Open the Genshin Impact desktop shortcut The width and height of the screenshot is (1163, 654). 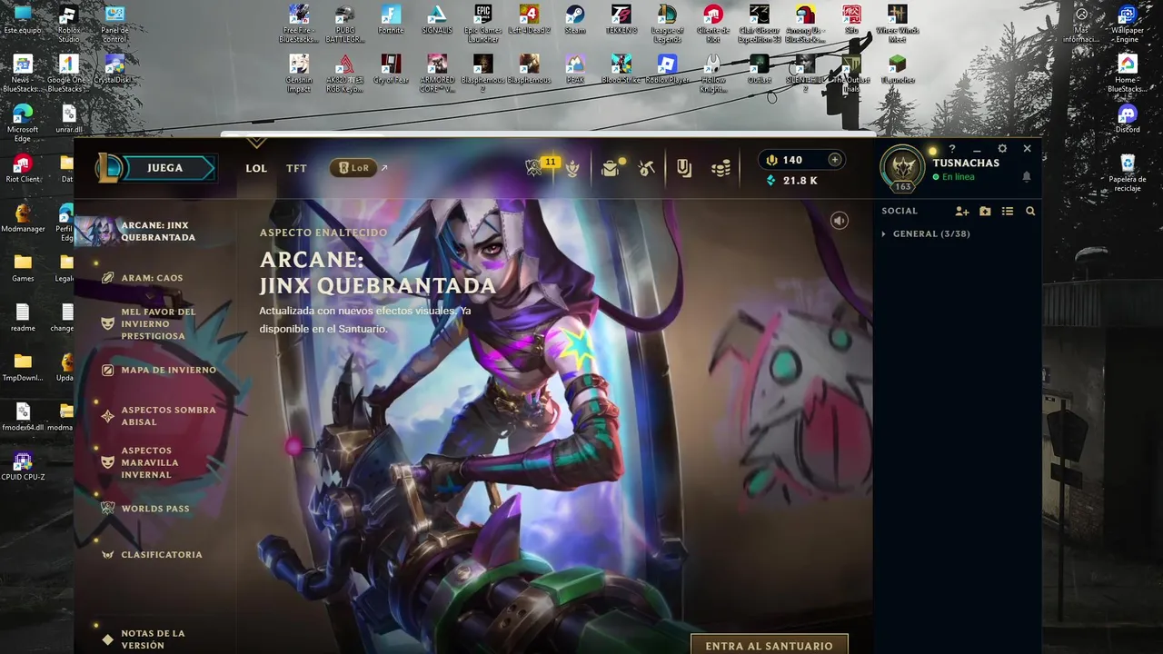(299, 74)
